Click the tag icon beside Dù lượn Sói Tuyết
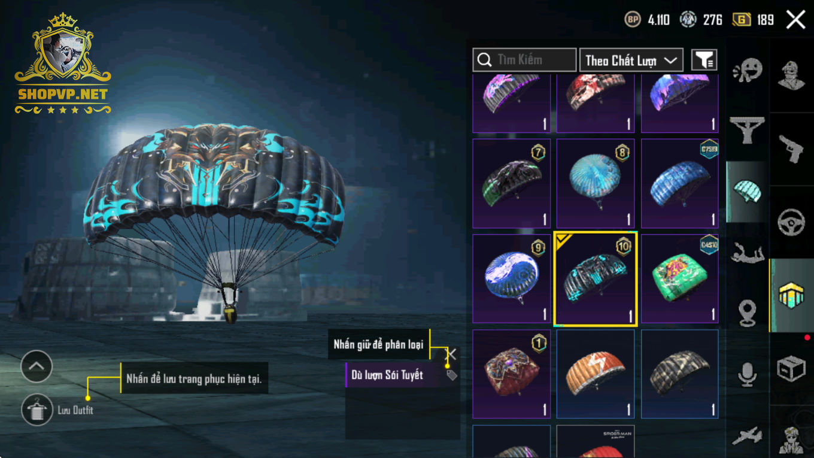Viewport: 814px width, 458px height. pos(452,375)
